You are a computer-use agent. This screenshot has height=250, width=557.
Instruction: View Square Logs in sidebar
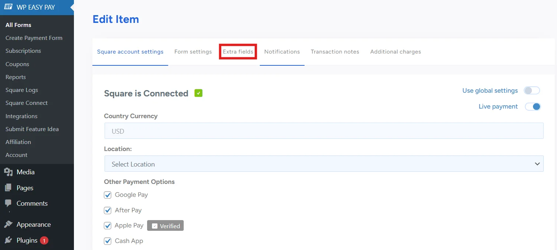(22, 90)
